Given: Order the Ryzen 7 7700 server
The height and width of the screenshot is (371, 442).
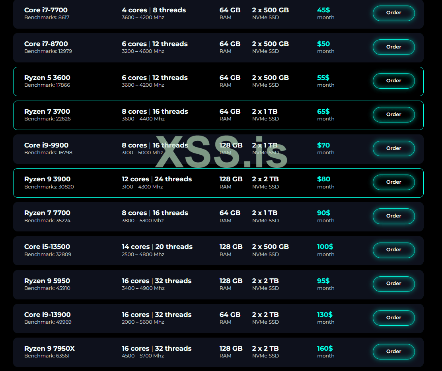Looking at the screenshot, I should coord(393,216).
